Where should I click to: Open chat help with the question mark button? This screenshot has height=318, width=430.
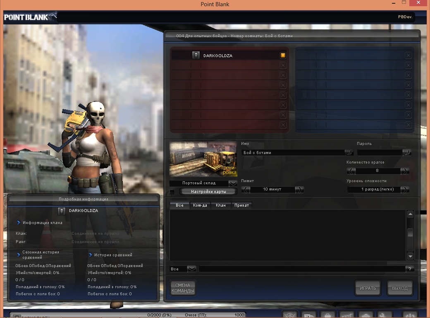(x=410, y=269)
